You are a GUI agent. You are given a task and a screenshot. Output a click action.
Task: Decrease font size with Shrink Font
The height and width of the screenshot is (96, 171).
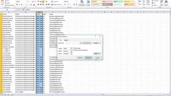tap(35, 2)
